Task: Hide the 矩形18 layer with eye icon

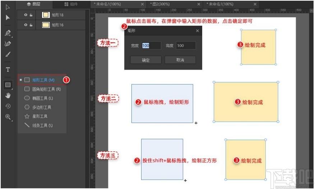Action: [x=26, y=15]
